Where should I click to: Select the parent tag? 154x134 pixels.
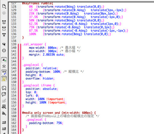pos(4,44)
